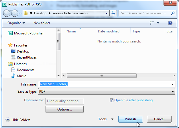Click the Publish button
Image resolution: width=179 pixels, height=128 pixels.
click(130, 119)
